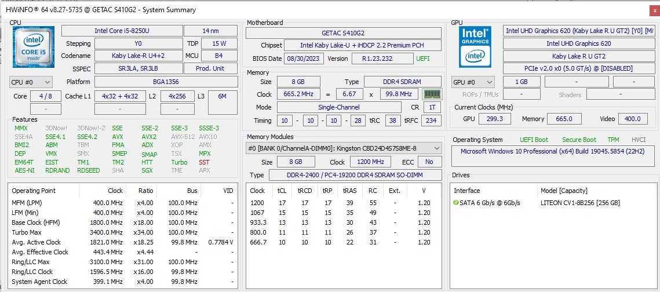Click the Kaby Lake-R U4+2 codename field
660x292 pixels.
tap(138, 56)
